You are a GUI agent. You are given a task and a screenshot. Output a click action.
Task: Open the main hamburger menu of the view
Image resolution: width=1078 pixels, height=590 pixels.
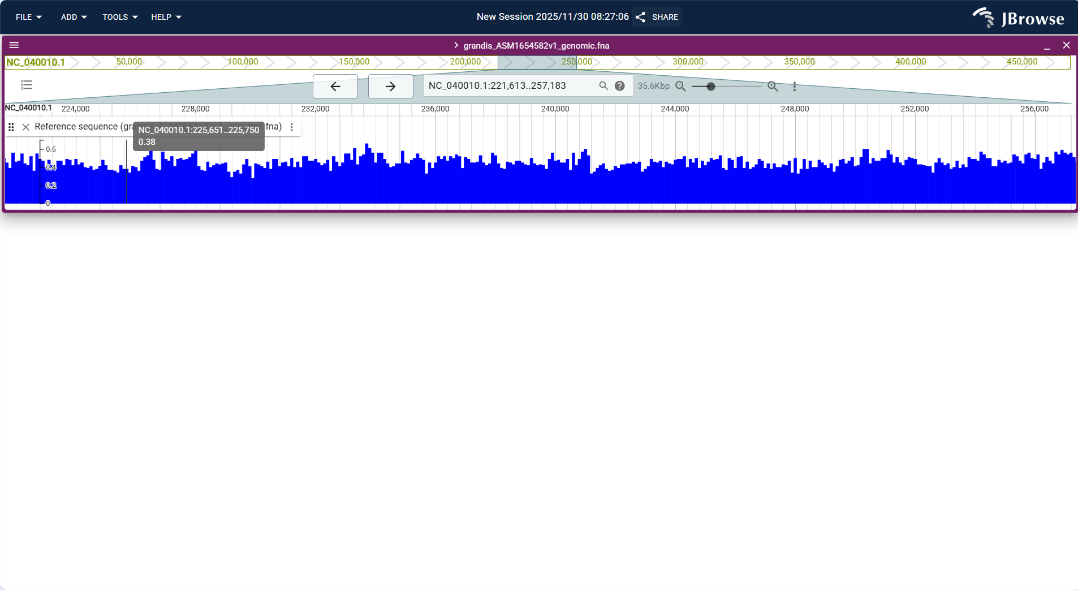click(x=15, y=45)
